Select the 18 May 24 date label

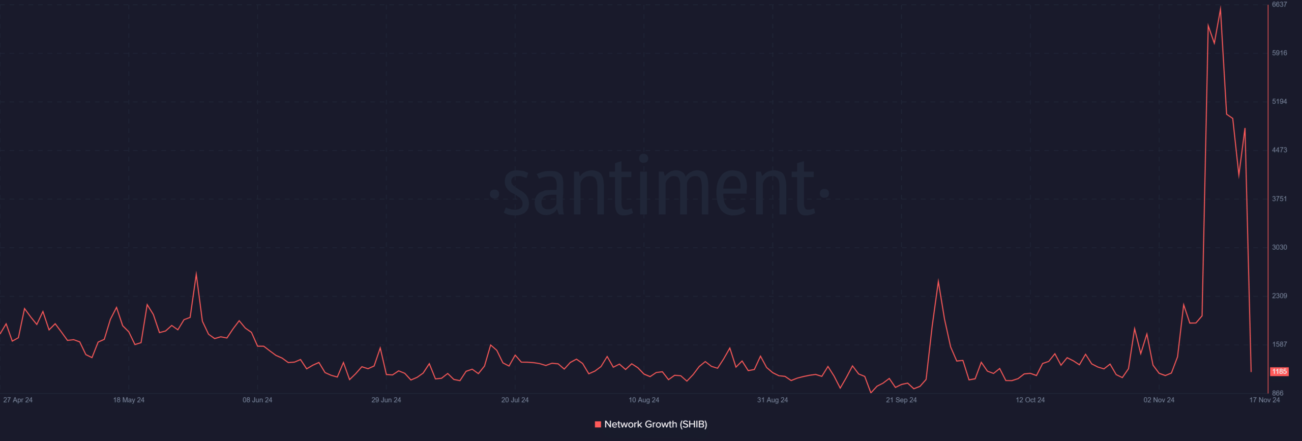[x=129, y=400]
